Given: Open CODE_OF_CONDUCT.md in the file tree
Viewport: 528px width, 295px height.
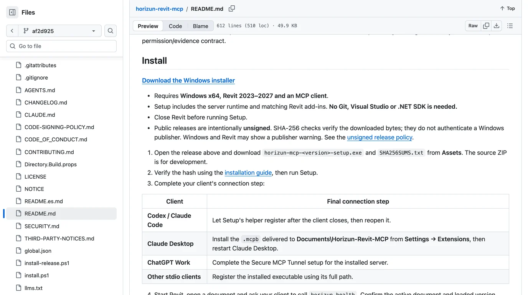Looking at the screenshot, I should (61, 139).
